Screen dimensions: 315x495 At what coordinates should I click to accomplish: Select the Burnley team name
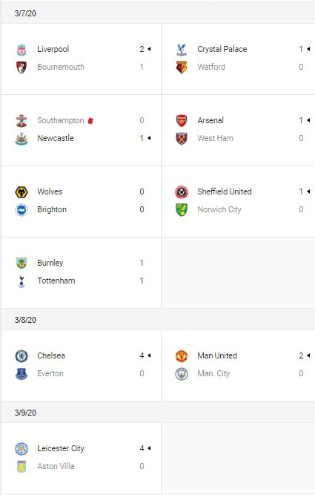point(50,263)
